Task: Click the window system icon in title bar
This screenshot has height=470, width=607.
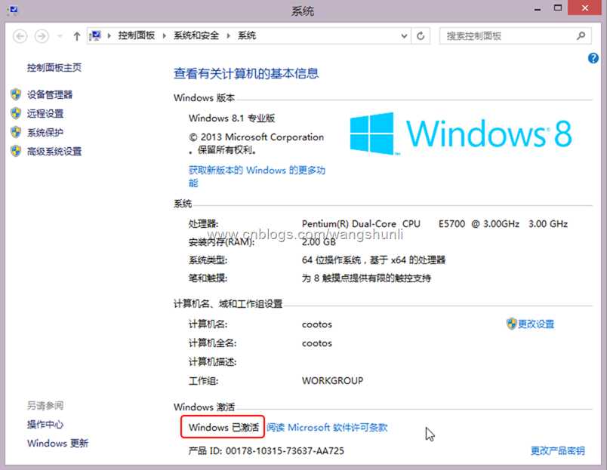Action: click(x=12, y=9)
